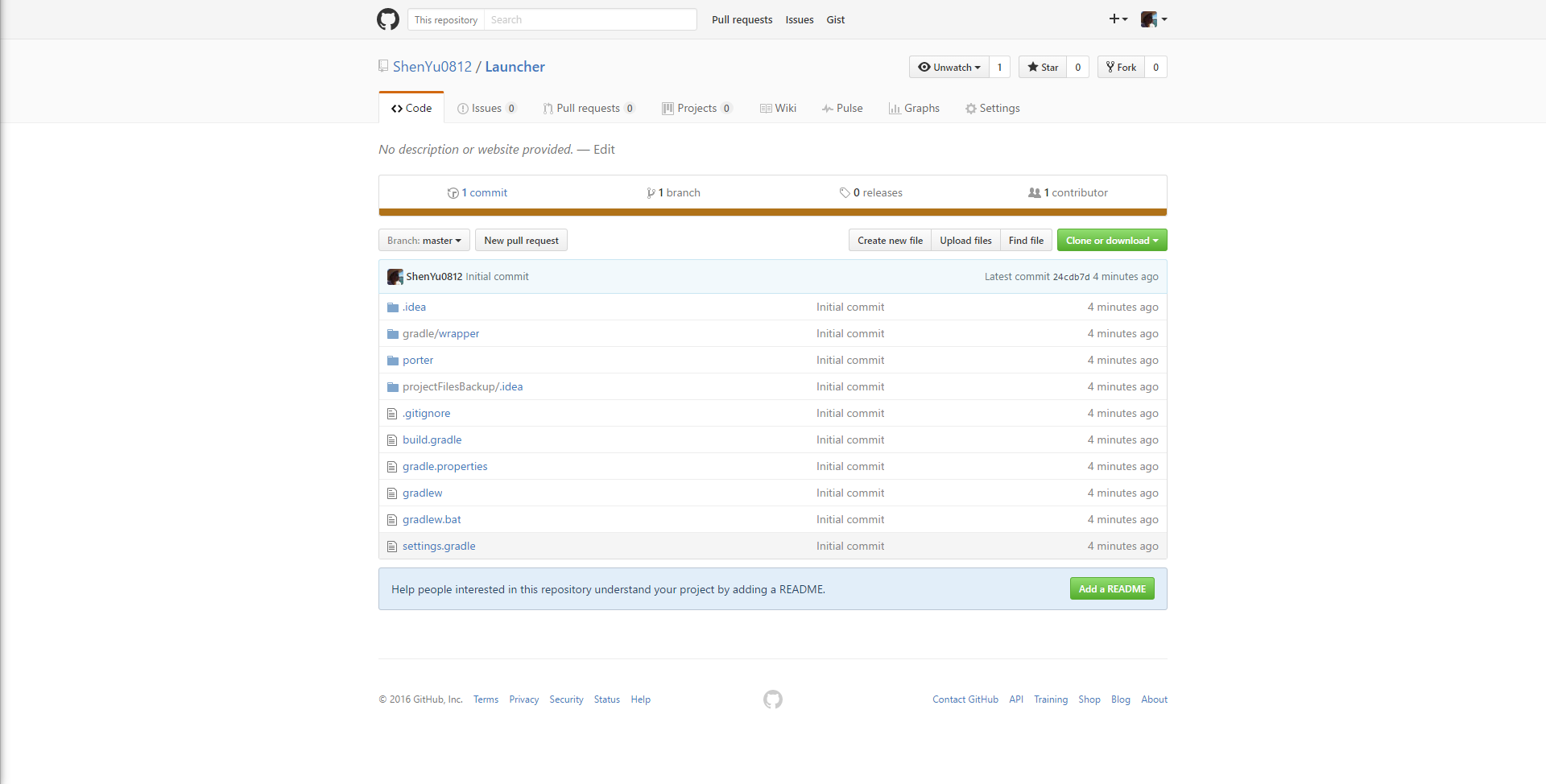The image size is (1546, 784).
Task: Open the Security footer link
Action: [x=566, y=699]
